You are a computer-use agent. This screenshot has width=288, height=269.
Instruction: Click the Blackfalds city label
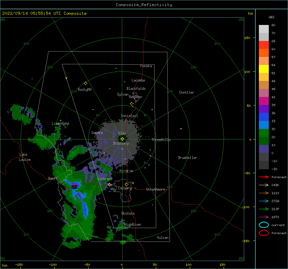pos(136,89)
